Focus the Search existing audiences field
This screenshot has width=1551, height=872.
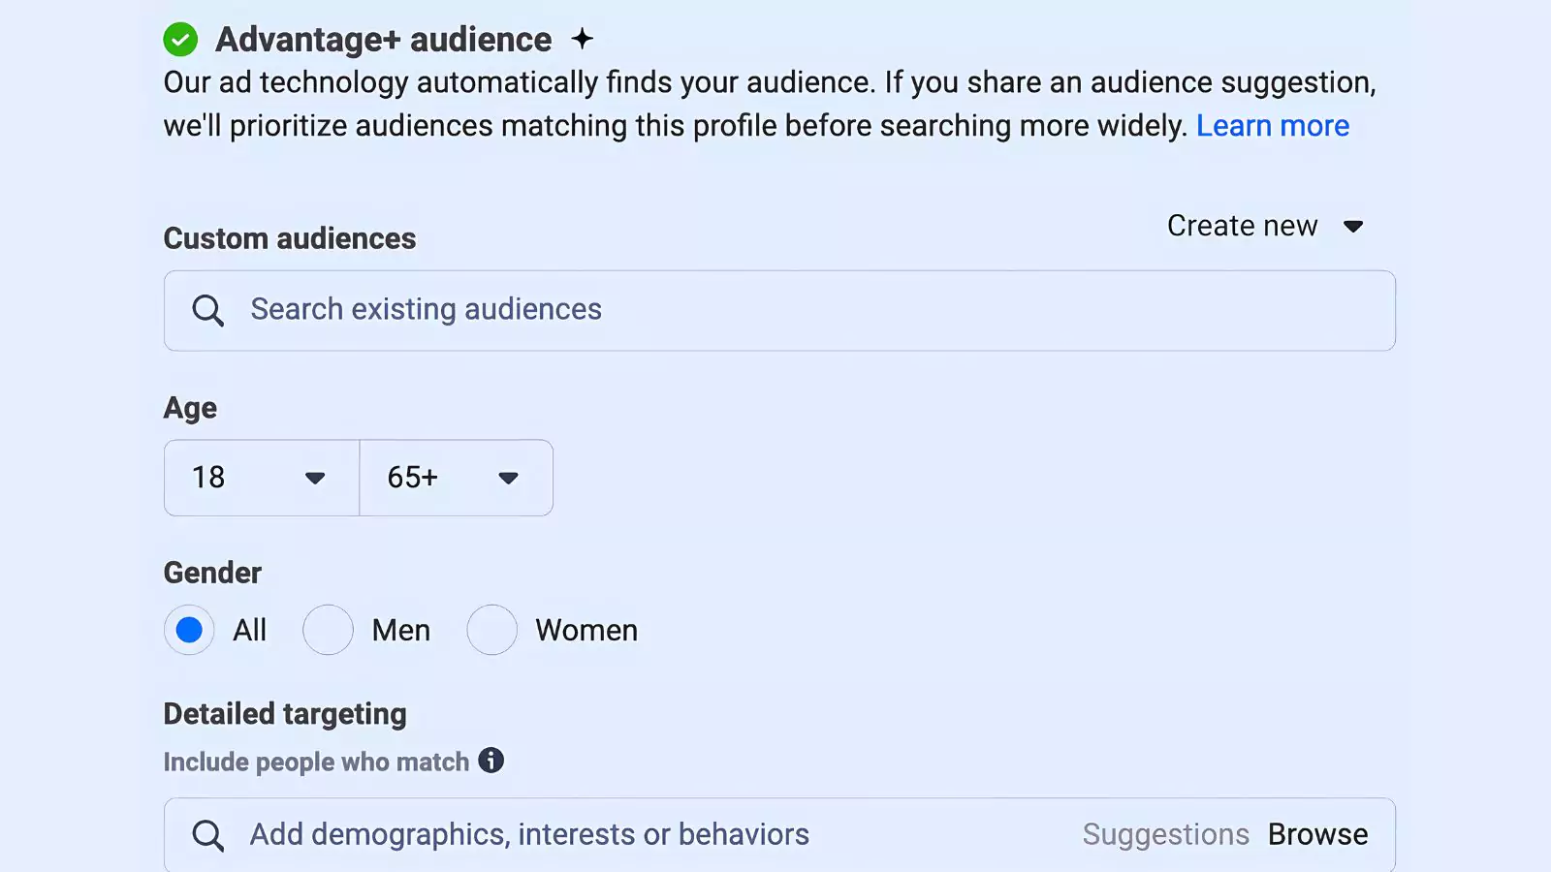[779, 310]
